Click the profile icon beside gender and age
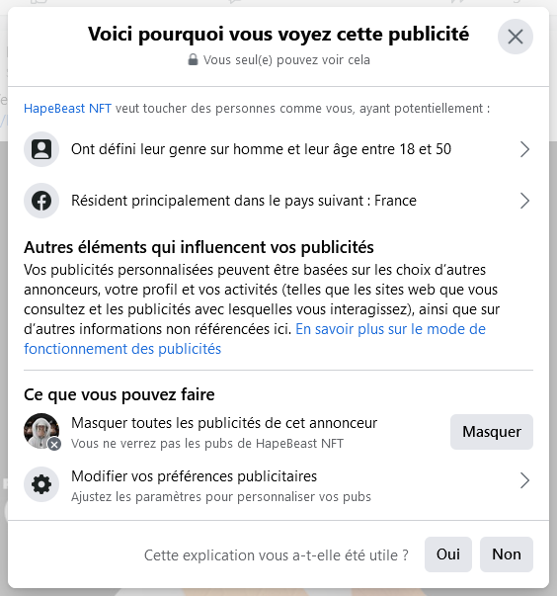Image resolution: width=557 pixels, height=596 pixels. coord(41,149)
